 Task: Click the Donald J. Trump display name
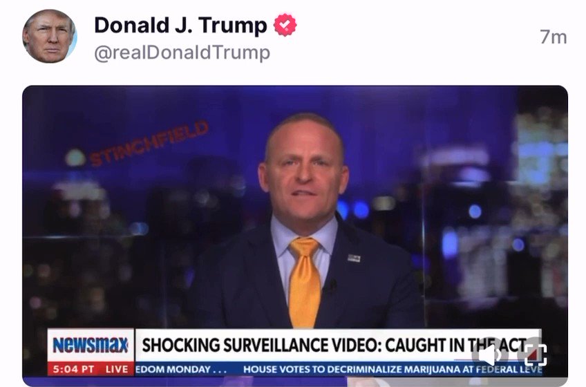coord(180,26)
